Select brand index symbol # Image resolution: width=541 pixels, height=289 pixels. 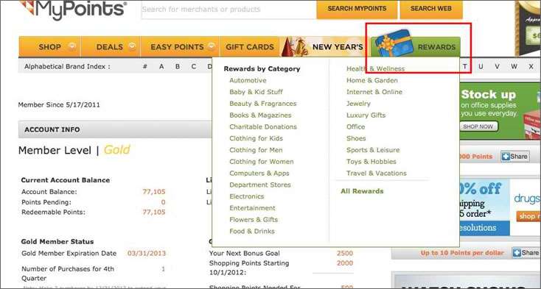click(145, 66)
